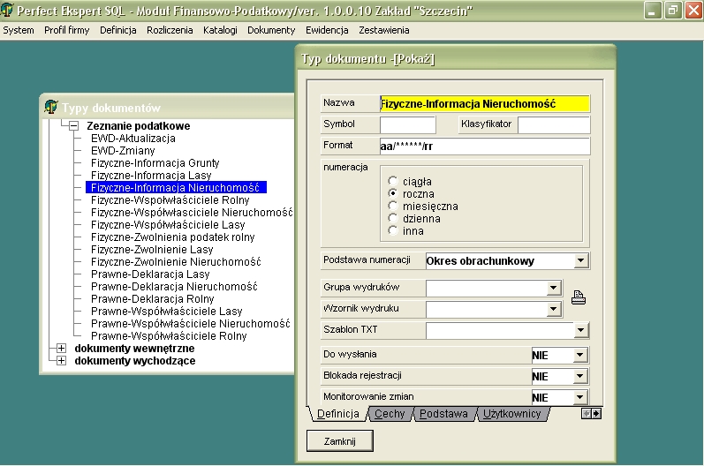
Task: Click the Perfect Ekspert SQL title bar icon
Action: pyautogui.click(x=7, y=11)
